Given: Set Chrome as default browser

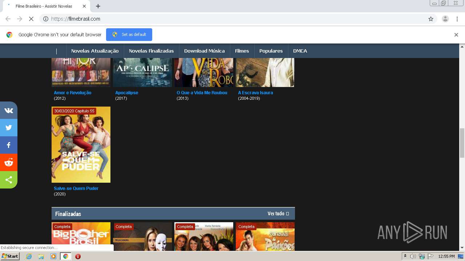Looking at the screenshot, I should tap(129, 34).
